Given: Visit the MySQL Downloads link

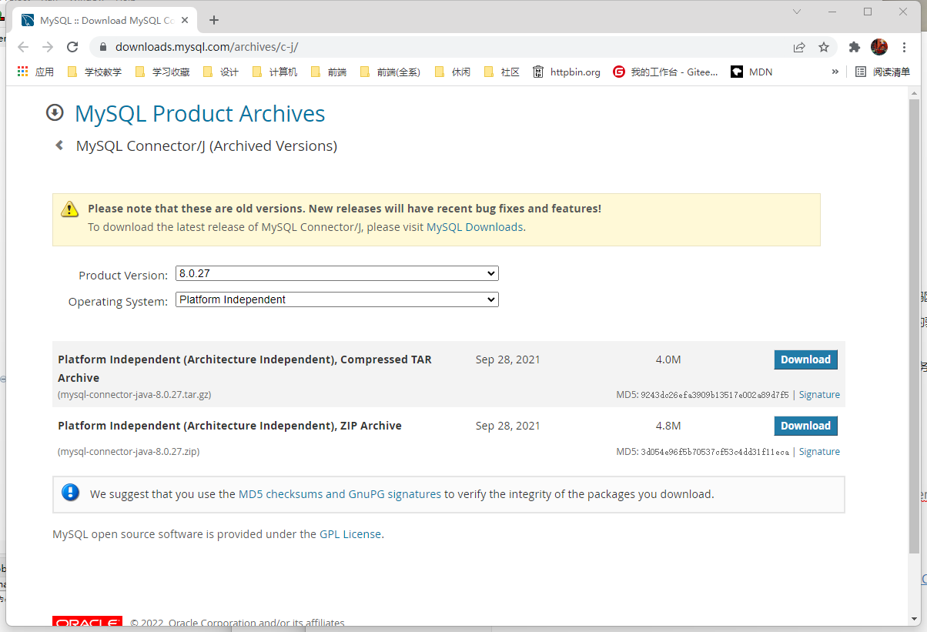Looking at the screenshot, I should tap(474, 226).
